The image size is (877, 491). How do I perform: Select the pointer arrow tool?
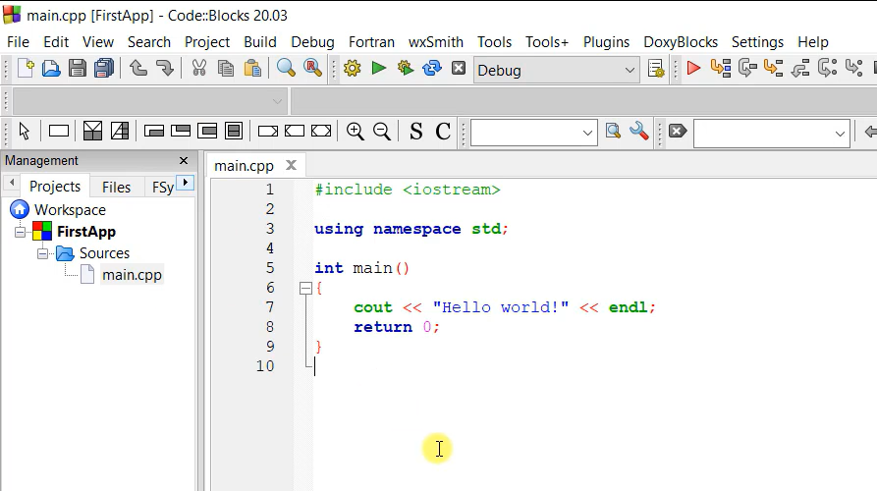tap(24, 132)
